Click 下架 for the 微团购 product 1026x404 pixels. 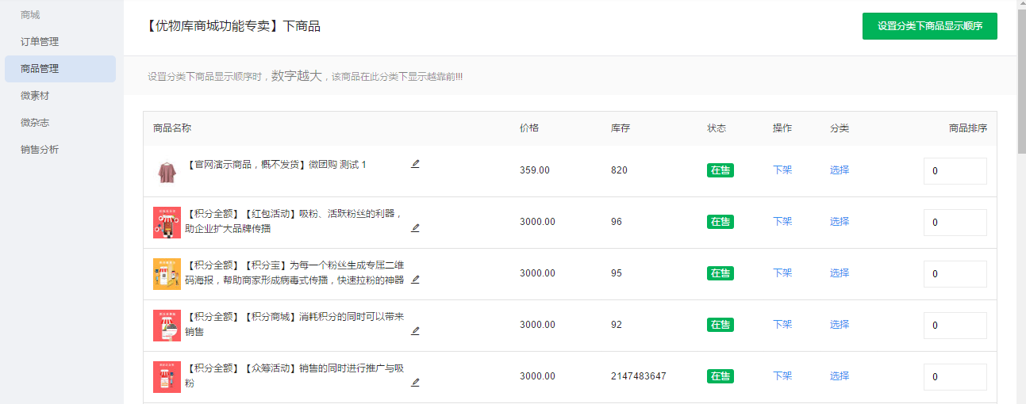[782, 170]
